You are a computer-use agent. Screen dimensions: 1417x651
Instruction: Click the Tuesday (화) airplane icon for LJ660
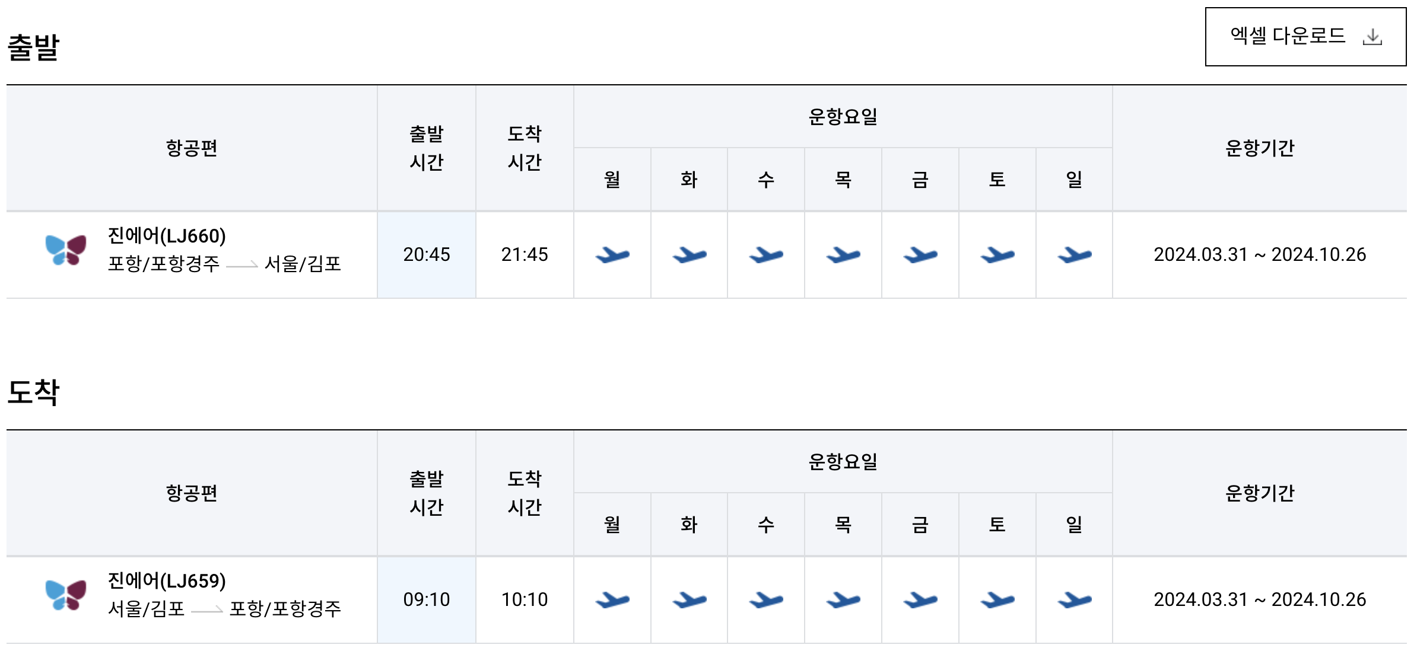[x=690, y=255]
